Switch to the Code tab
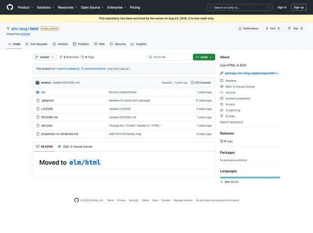Viewport: 313px width, 233px height. pyautogui.click(x=14, y=44)
